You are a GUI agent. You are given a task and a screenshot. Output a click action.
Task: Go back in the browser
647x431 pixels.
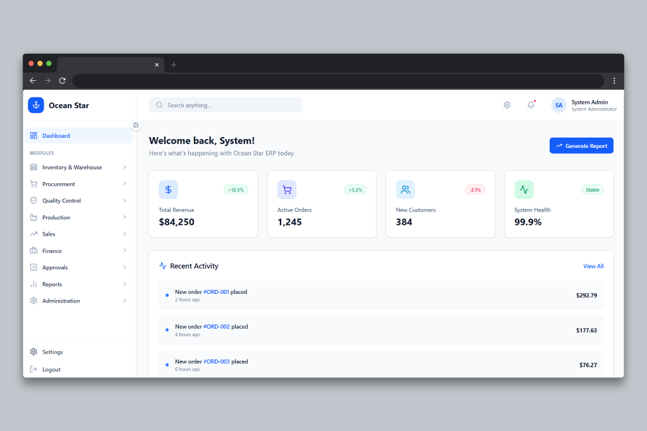[33, 80]
